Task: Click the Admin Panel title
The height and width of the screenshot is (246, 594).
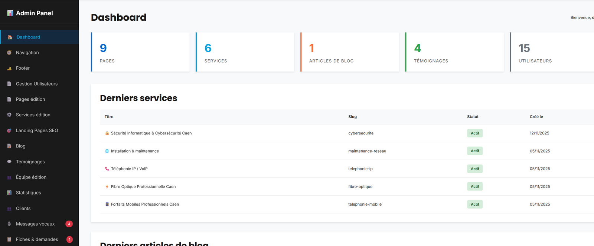Action: [x=35, y=13]
